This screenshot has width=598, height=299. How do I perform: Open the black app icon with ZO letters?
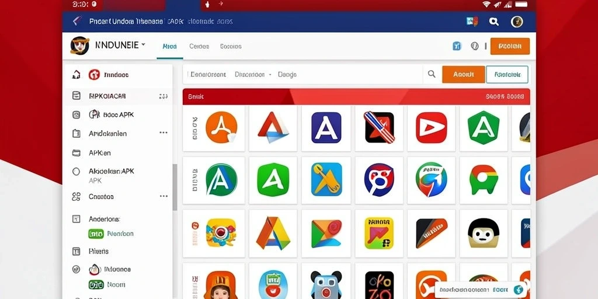(379, 285)
